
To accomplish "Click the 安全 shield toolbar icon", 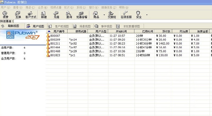I will point(139,14).
